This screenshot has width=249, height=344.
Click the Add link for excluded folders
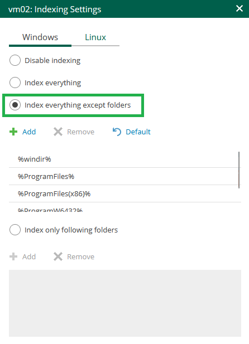[x=29, y=132]
